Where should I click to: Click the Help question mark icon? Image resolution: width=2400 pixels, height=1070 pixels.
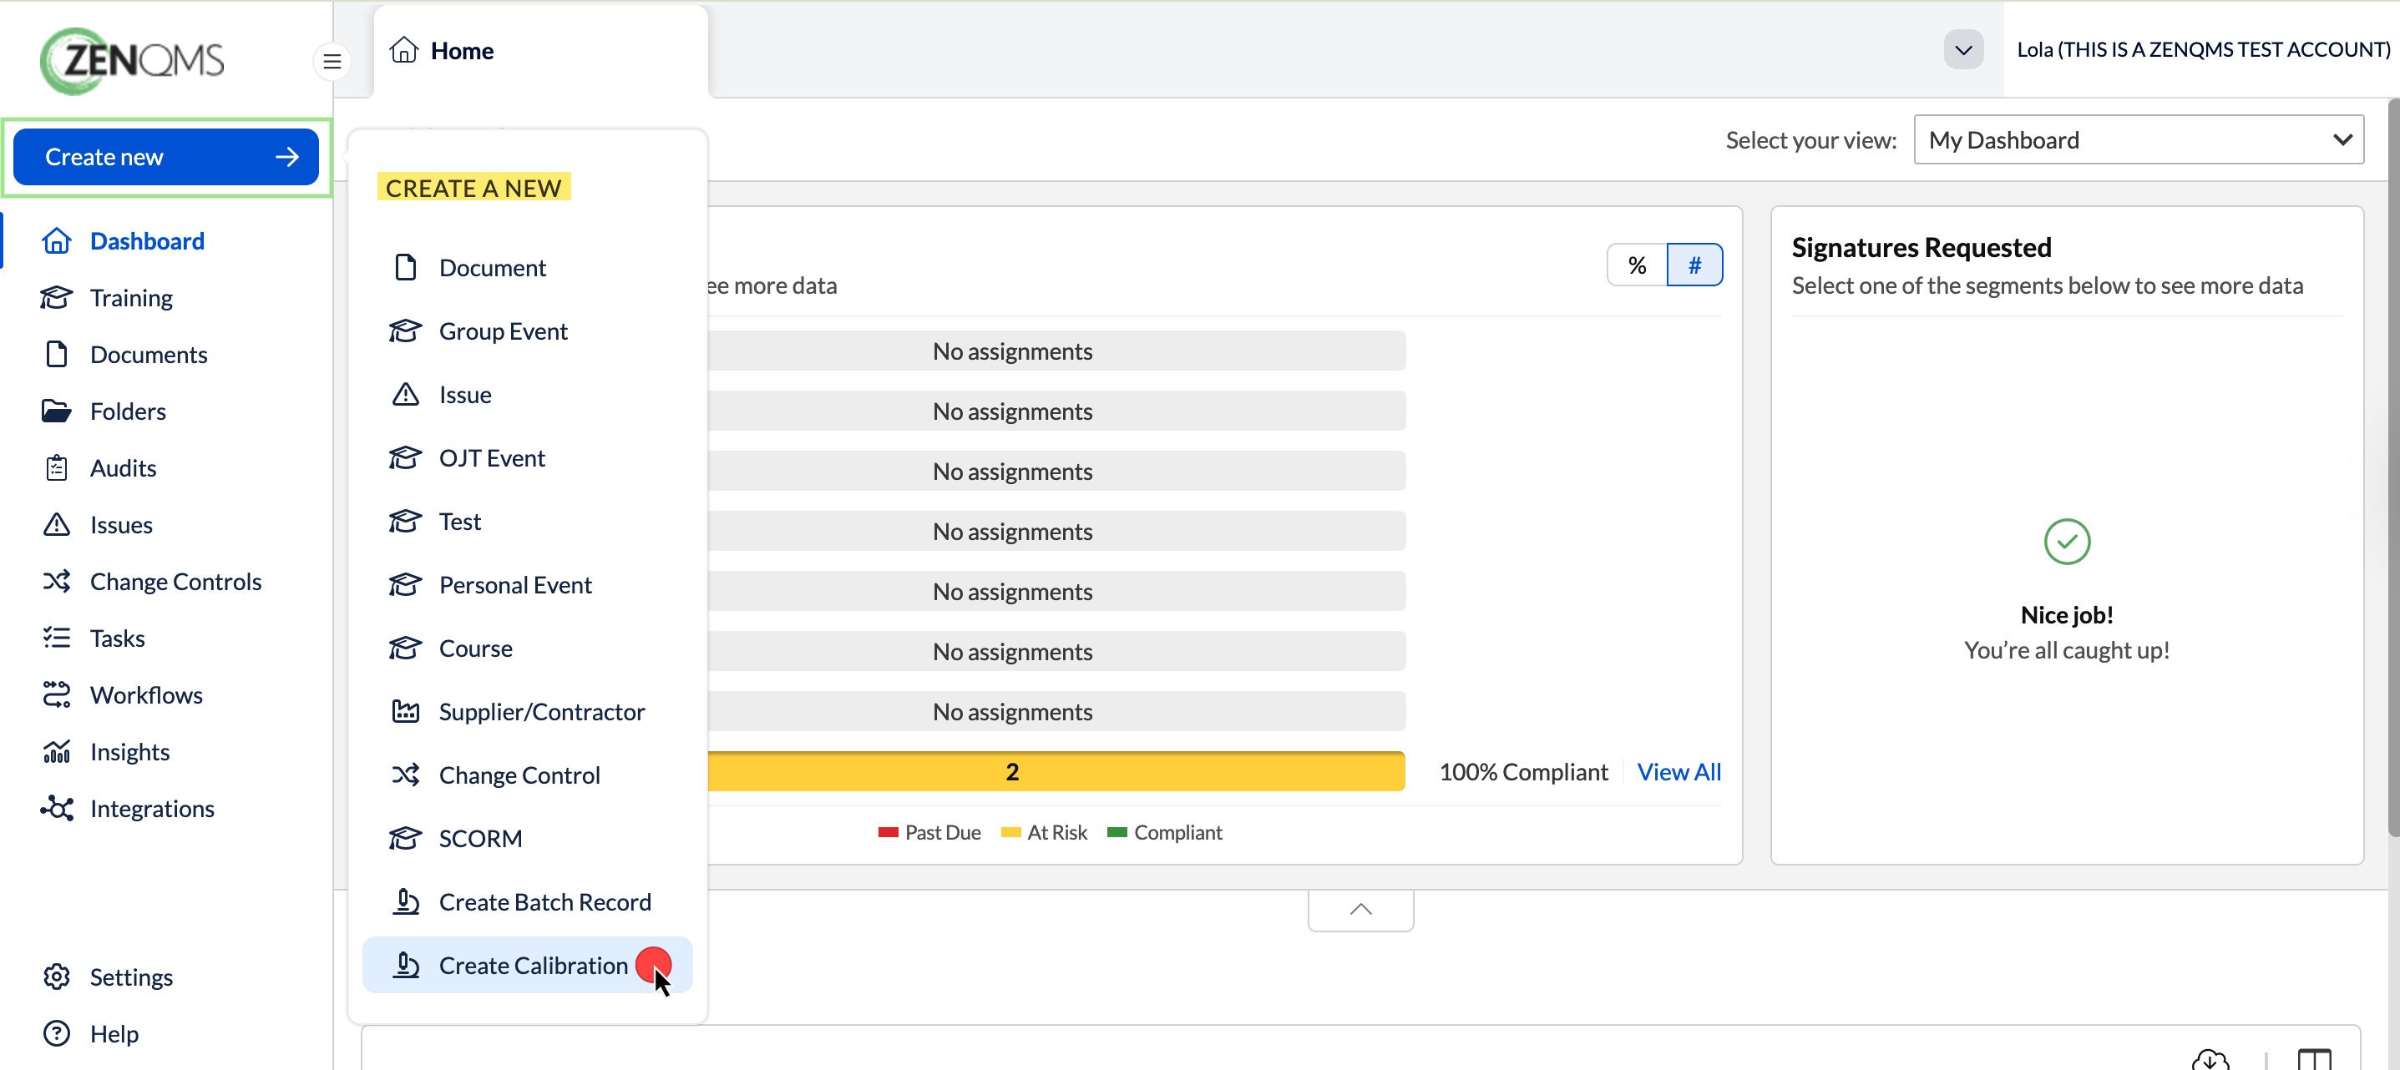(56, 1035)
